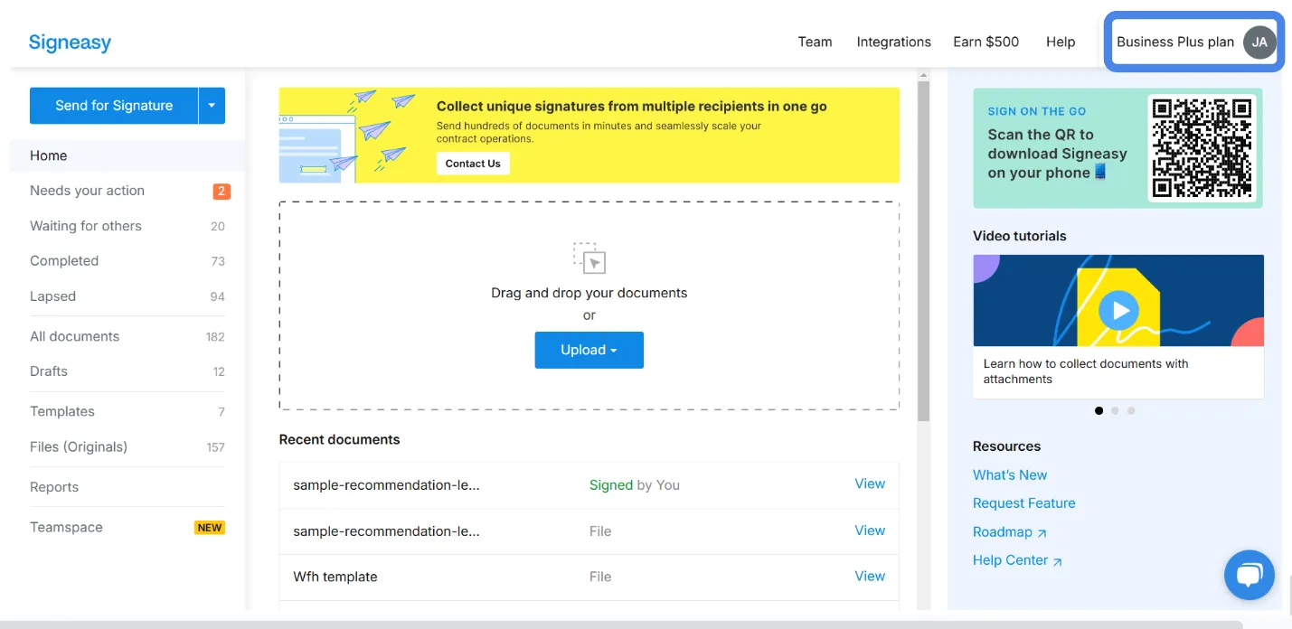
Task: Click Contact Us in the yellow banner
Action: (x=473, y=164)
